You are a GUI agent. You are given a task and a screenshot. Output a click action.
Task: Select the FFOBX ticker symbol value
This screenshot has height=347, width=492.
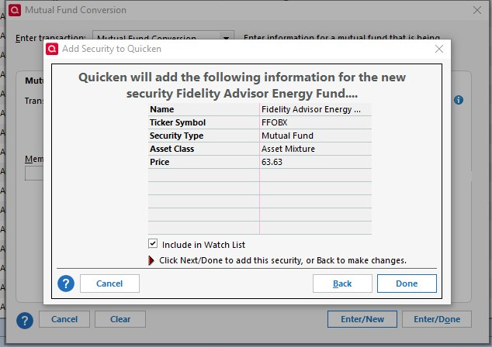pos(274,122)
